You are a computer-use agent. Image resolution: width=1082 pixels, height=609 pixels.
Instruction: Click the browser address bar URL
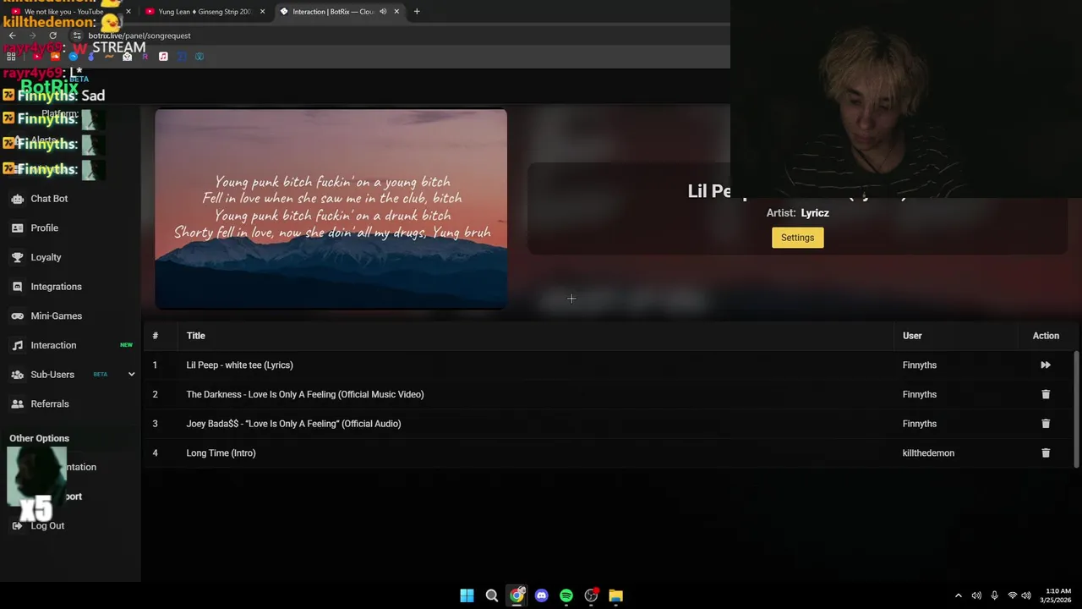pos(139,36)
